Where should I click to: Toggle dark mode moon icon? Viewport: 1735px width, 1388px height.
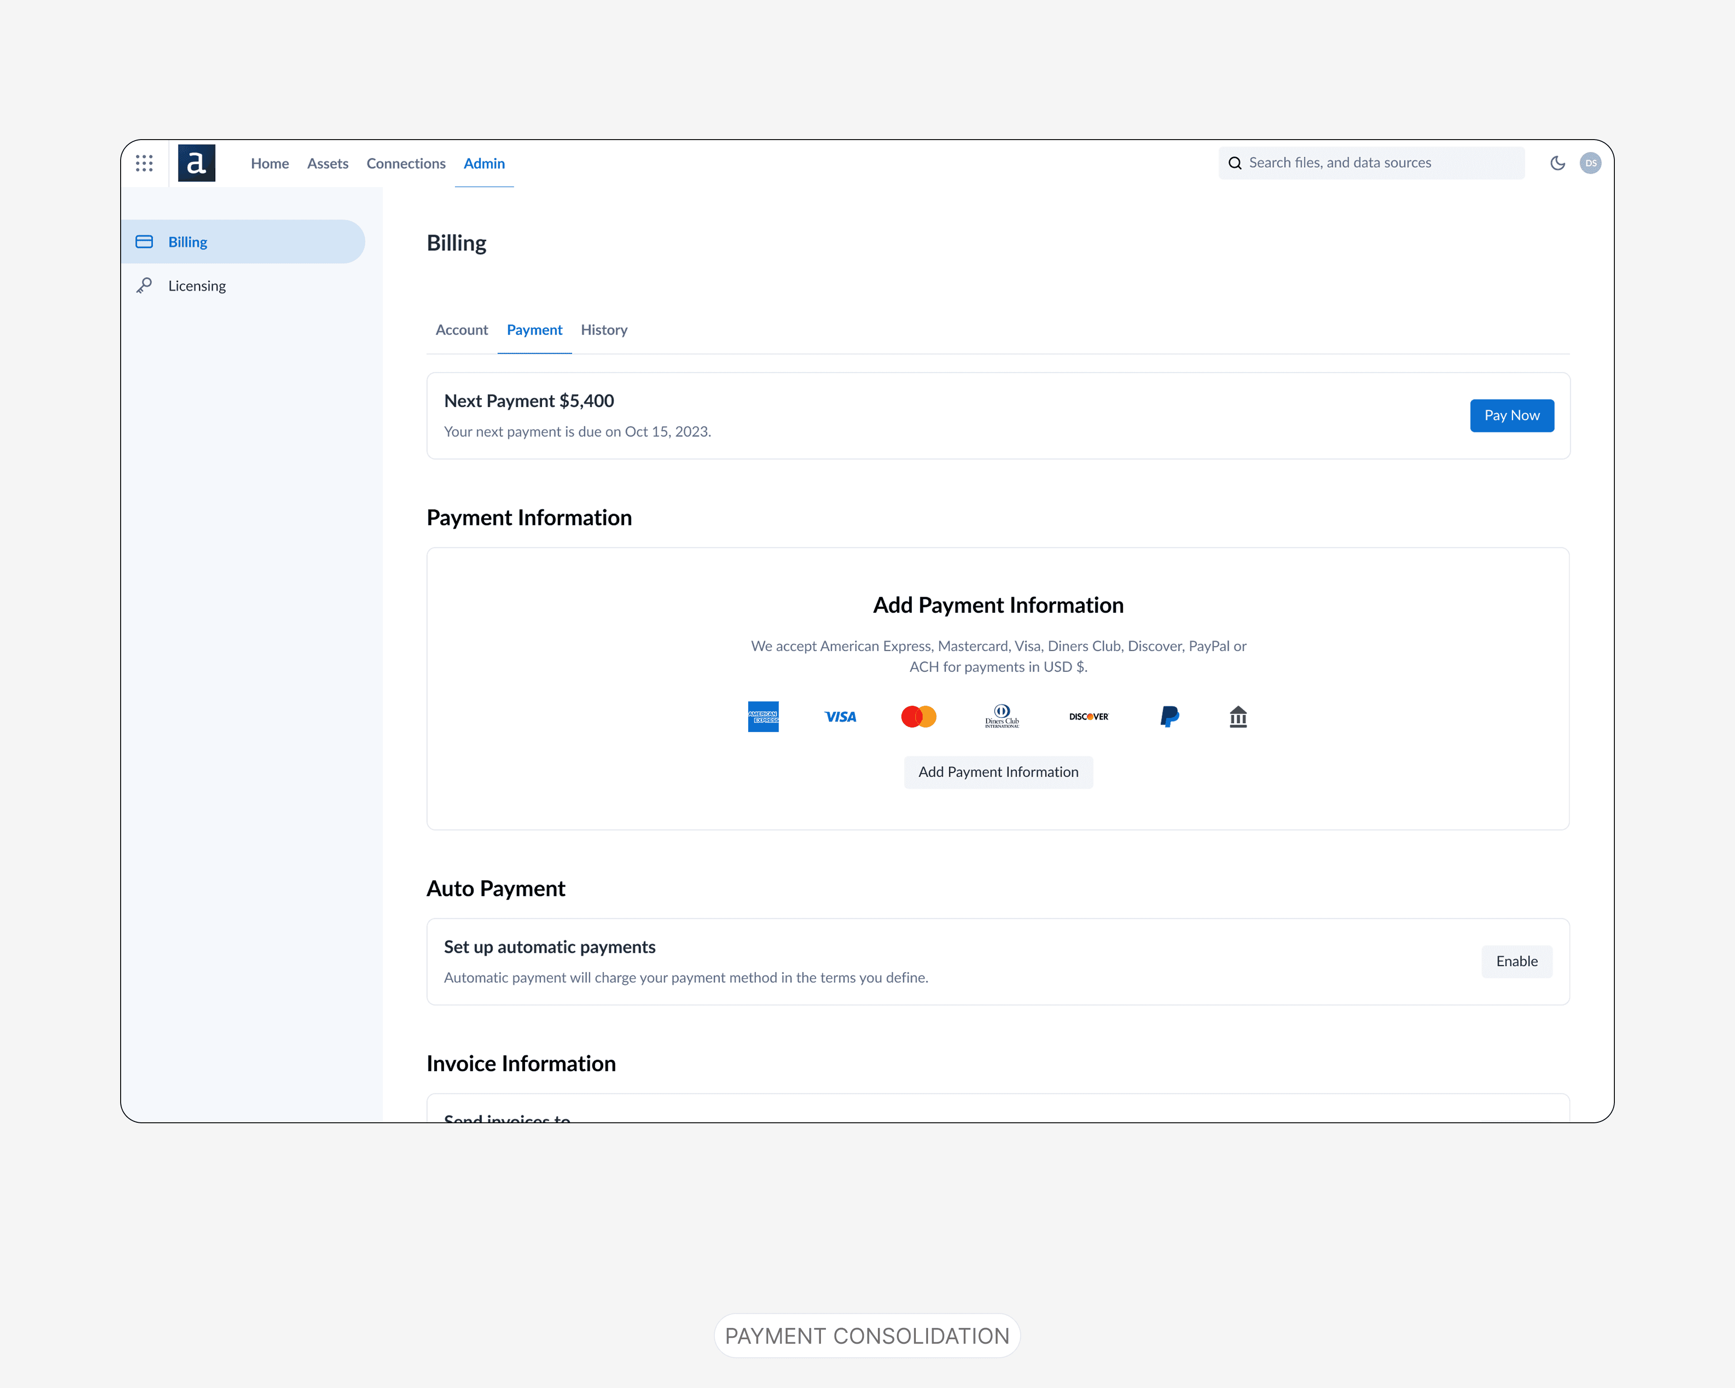pos(1557,164)
